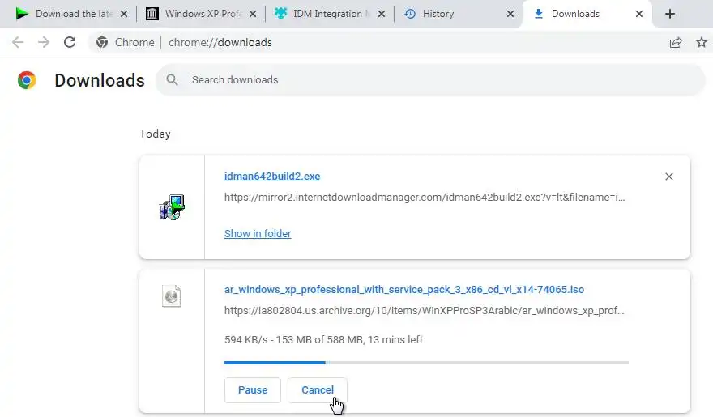Close the History tab
This screenshot has width=713, height=417.
point(510,14)
